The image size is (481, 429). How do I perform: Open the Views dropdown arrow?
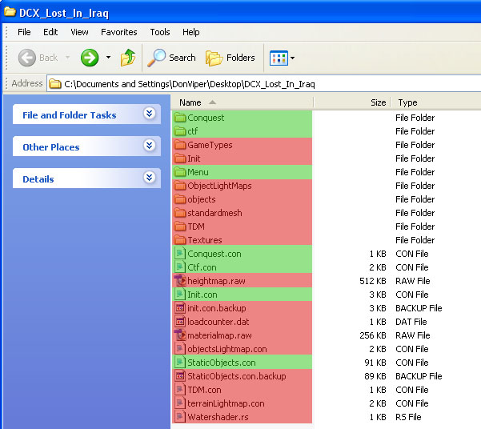click(293, 58)
